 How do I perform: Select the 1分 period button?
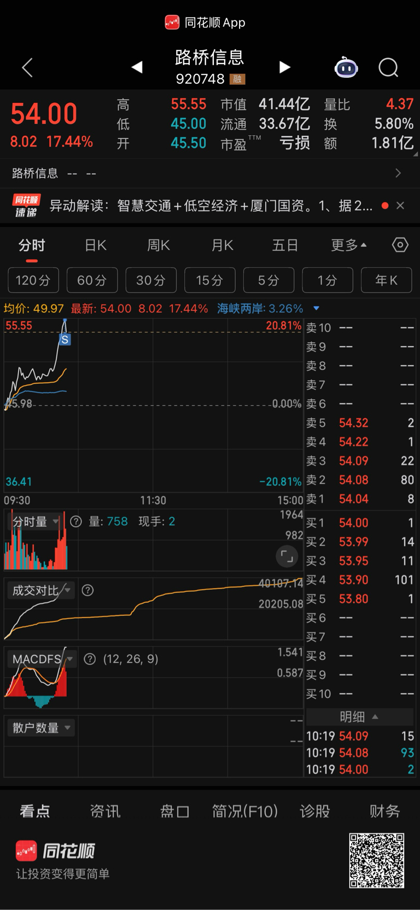pyautogui.click(x=328, y=280)
